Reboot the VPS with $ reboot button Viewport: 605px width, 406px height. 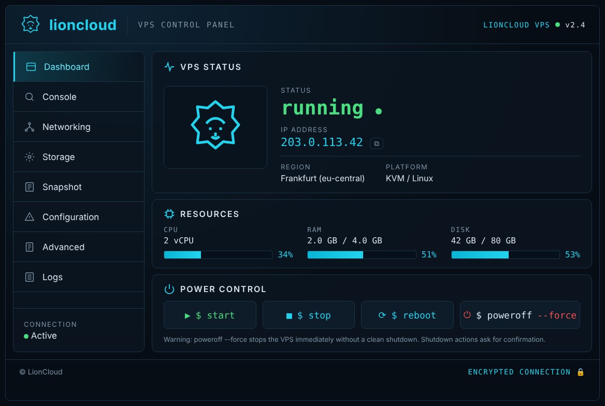pos(407,315)
